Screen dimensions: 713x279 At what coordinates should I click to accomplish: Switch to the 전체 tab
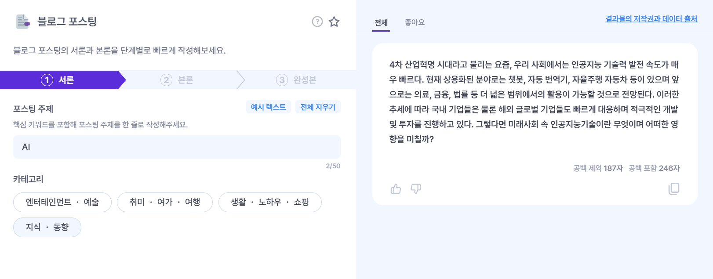click(381, 22)
